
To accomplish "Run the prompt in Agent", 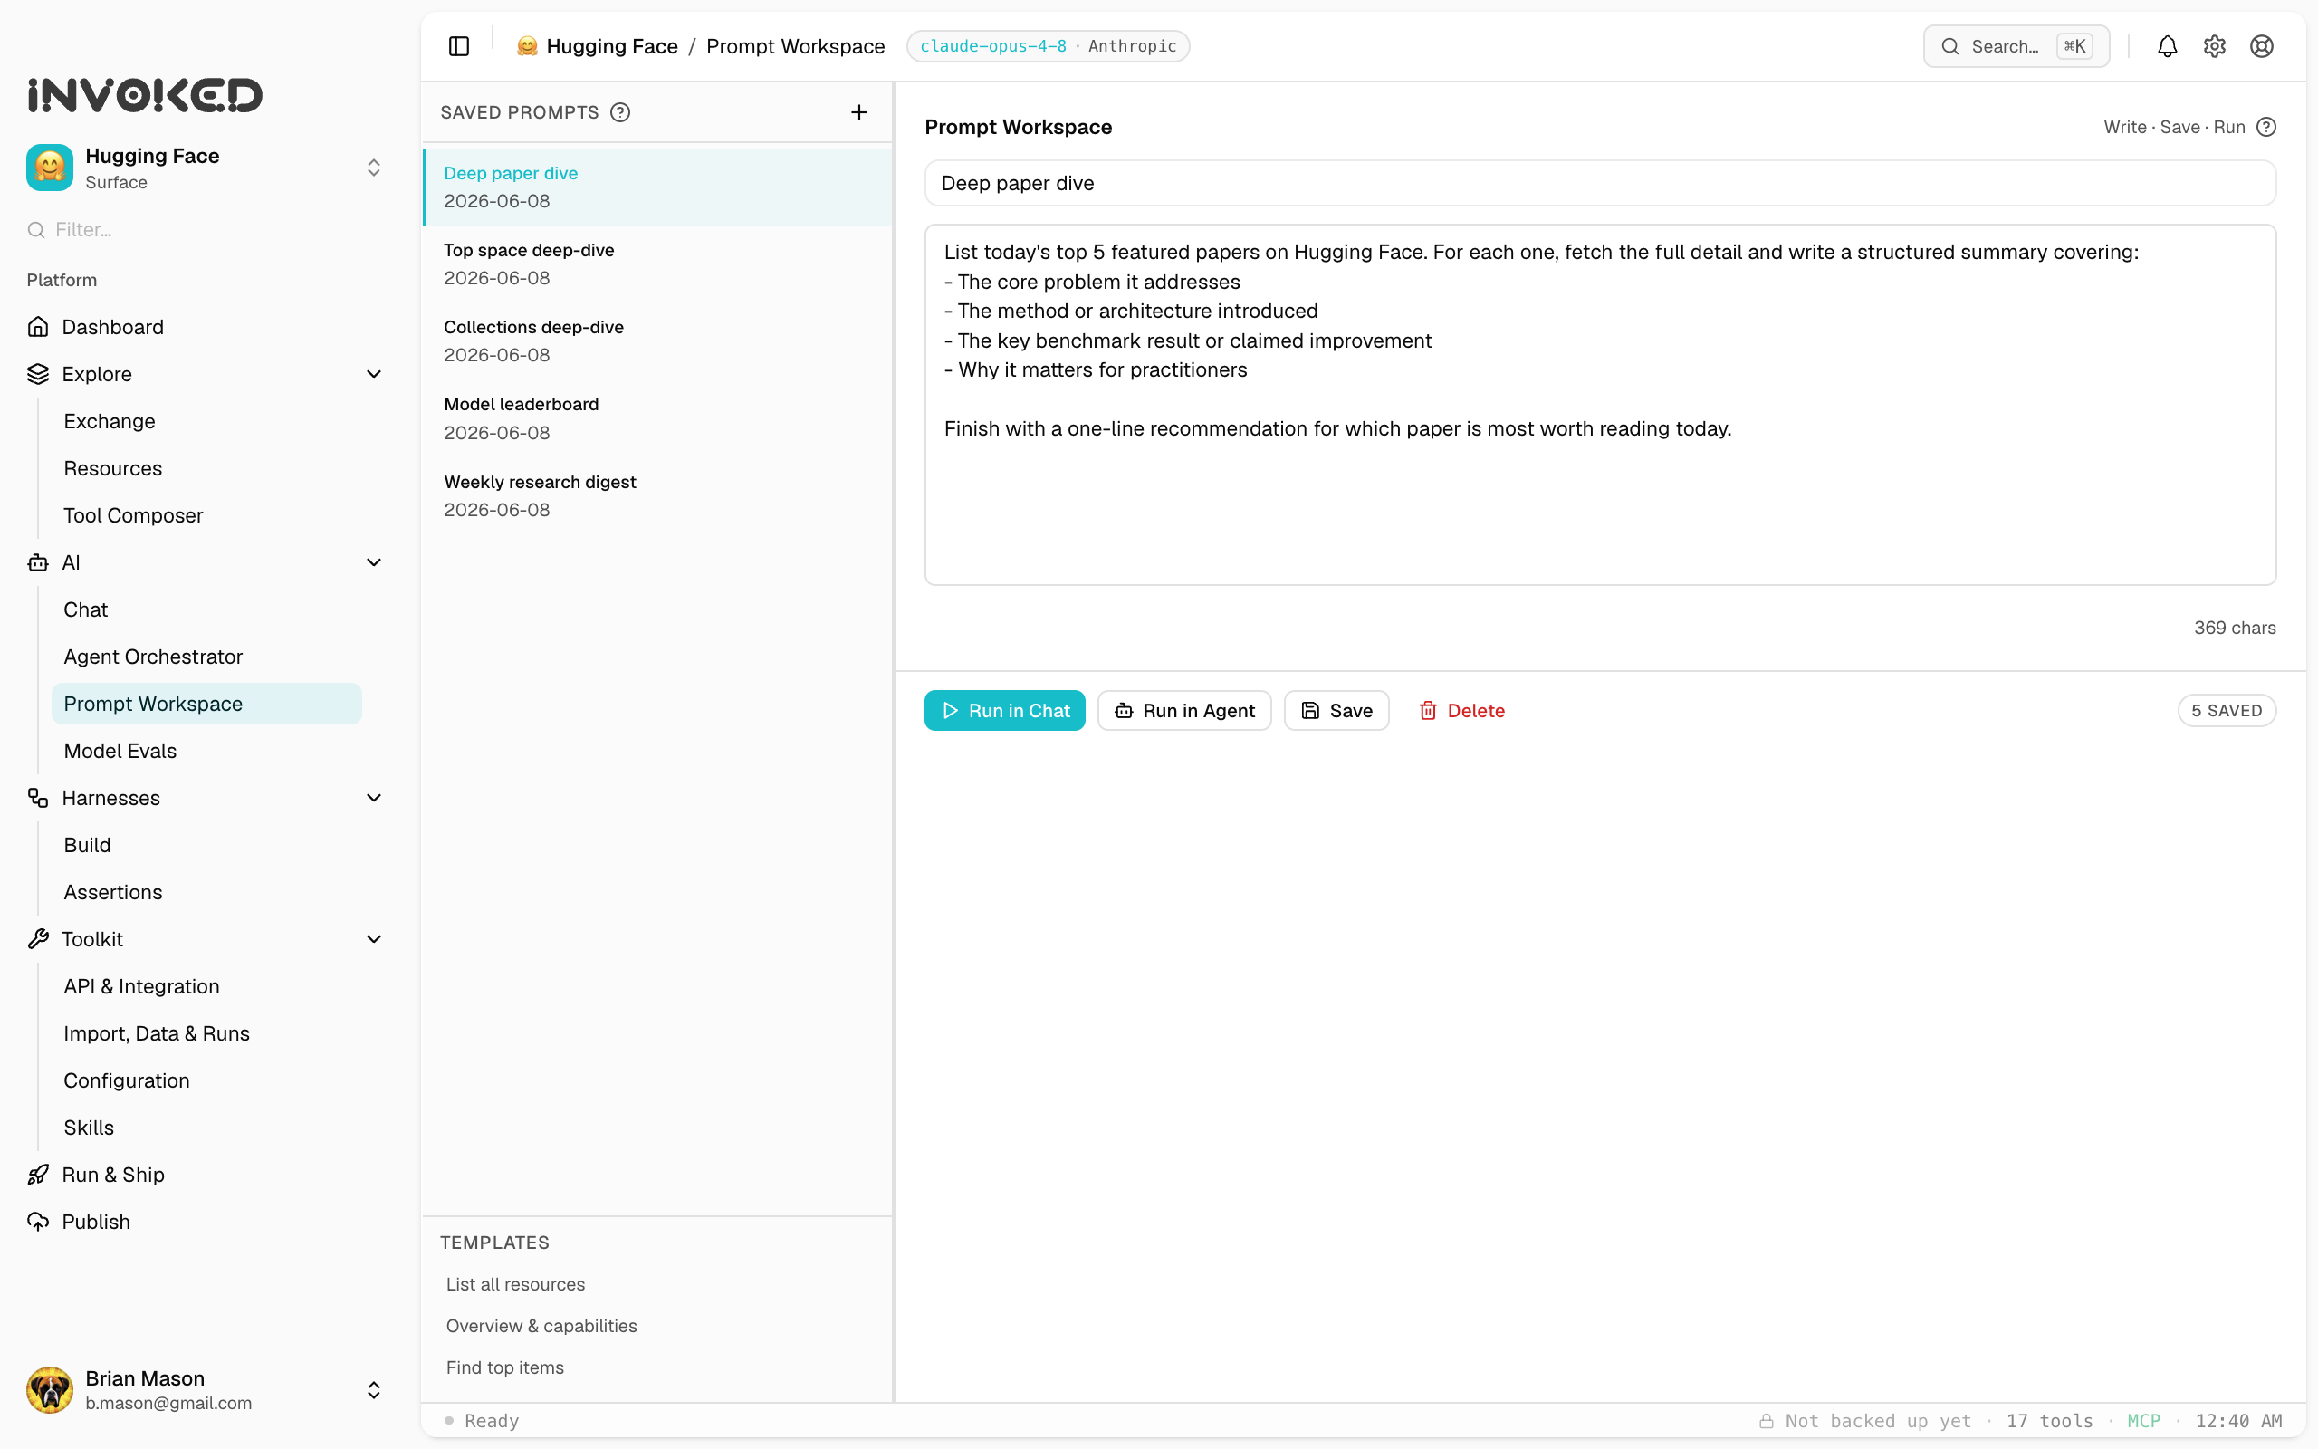I will click(x=1184, y=710).
